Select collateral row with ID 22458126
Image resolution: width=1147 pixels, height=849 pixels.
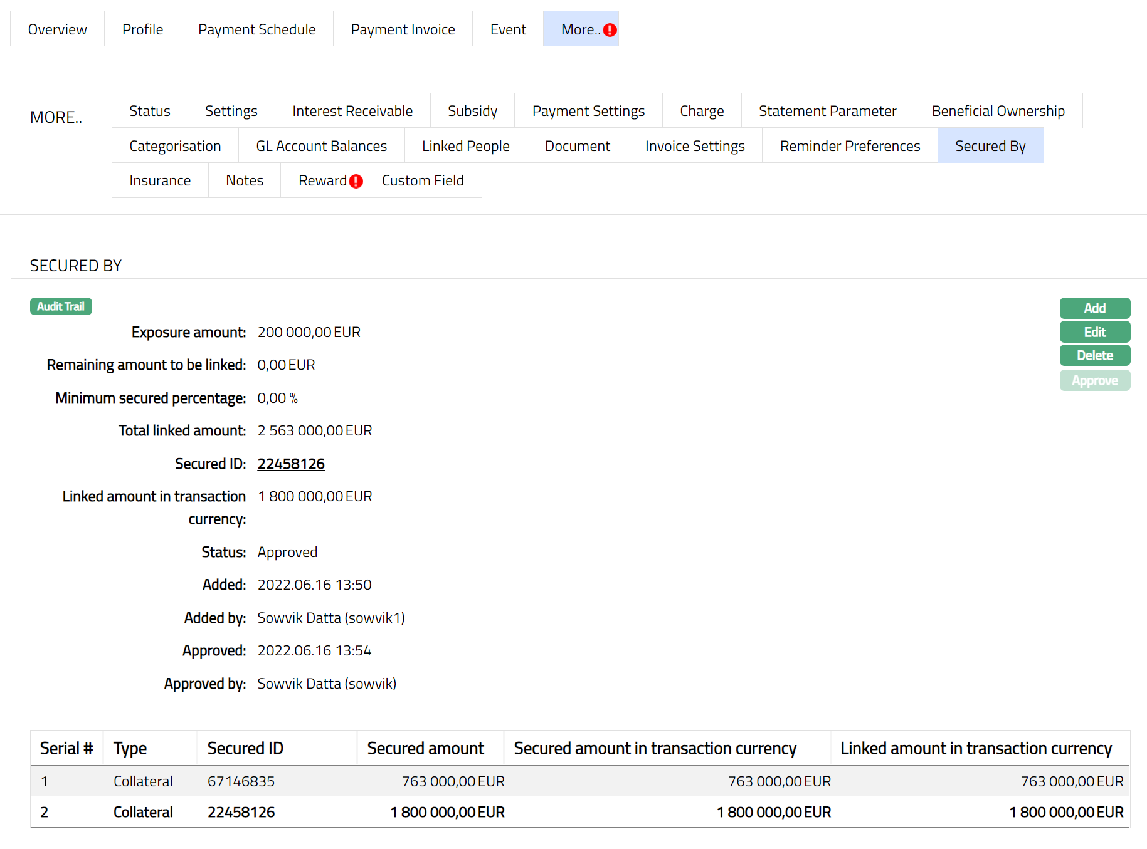pos(241,812)
